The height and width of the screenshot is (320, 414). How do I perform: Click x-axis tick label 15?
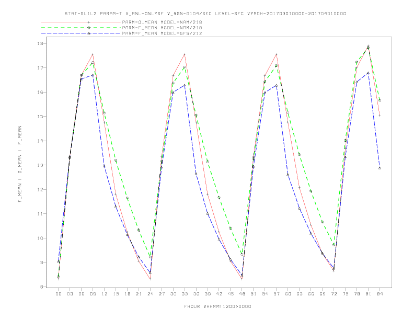[116, 294]
